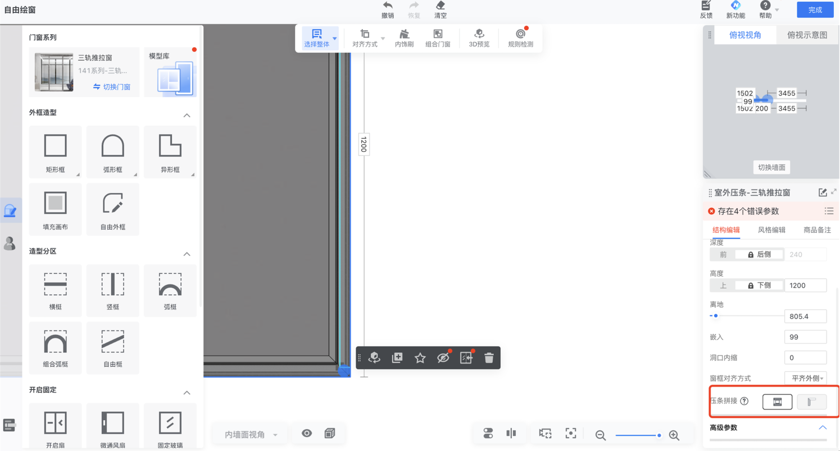Toggle the hide eye-slash icon in floating toolbar

(x=443, y=358)
